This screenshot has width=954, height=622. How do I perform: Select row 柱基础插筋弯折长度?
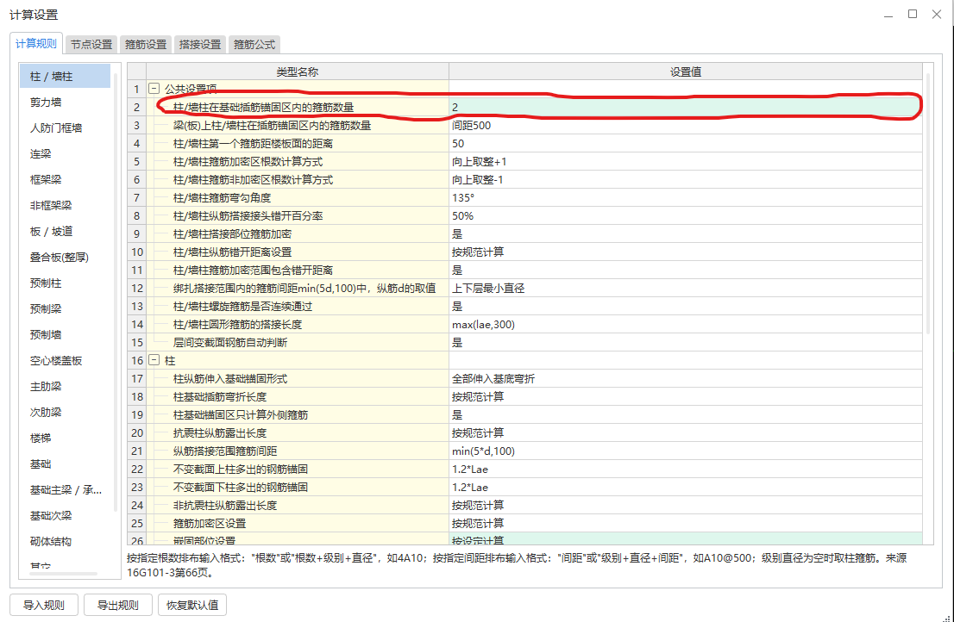pyautogui.click(x=524, y=396)
